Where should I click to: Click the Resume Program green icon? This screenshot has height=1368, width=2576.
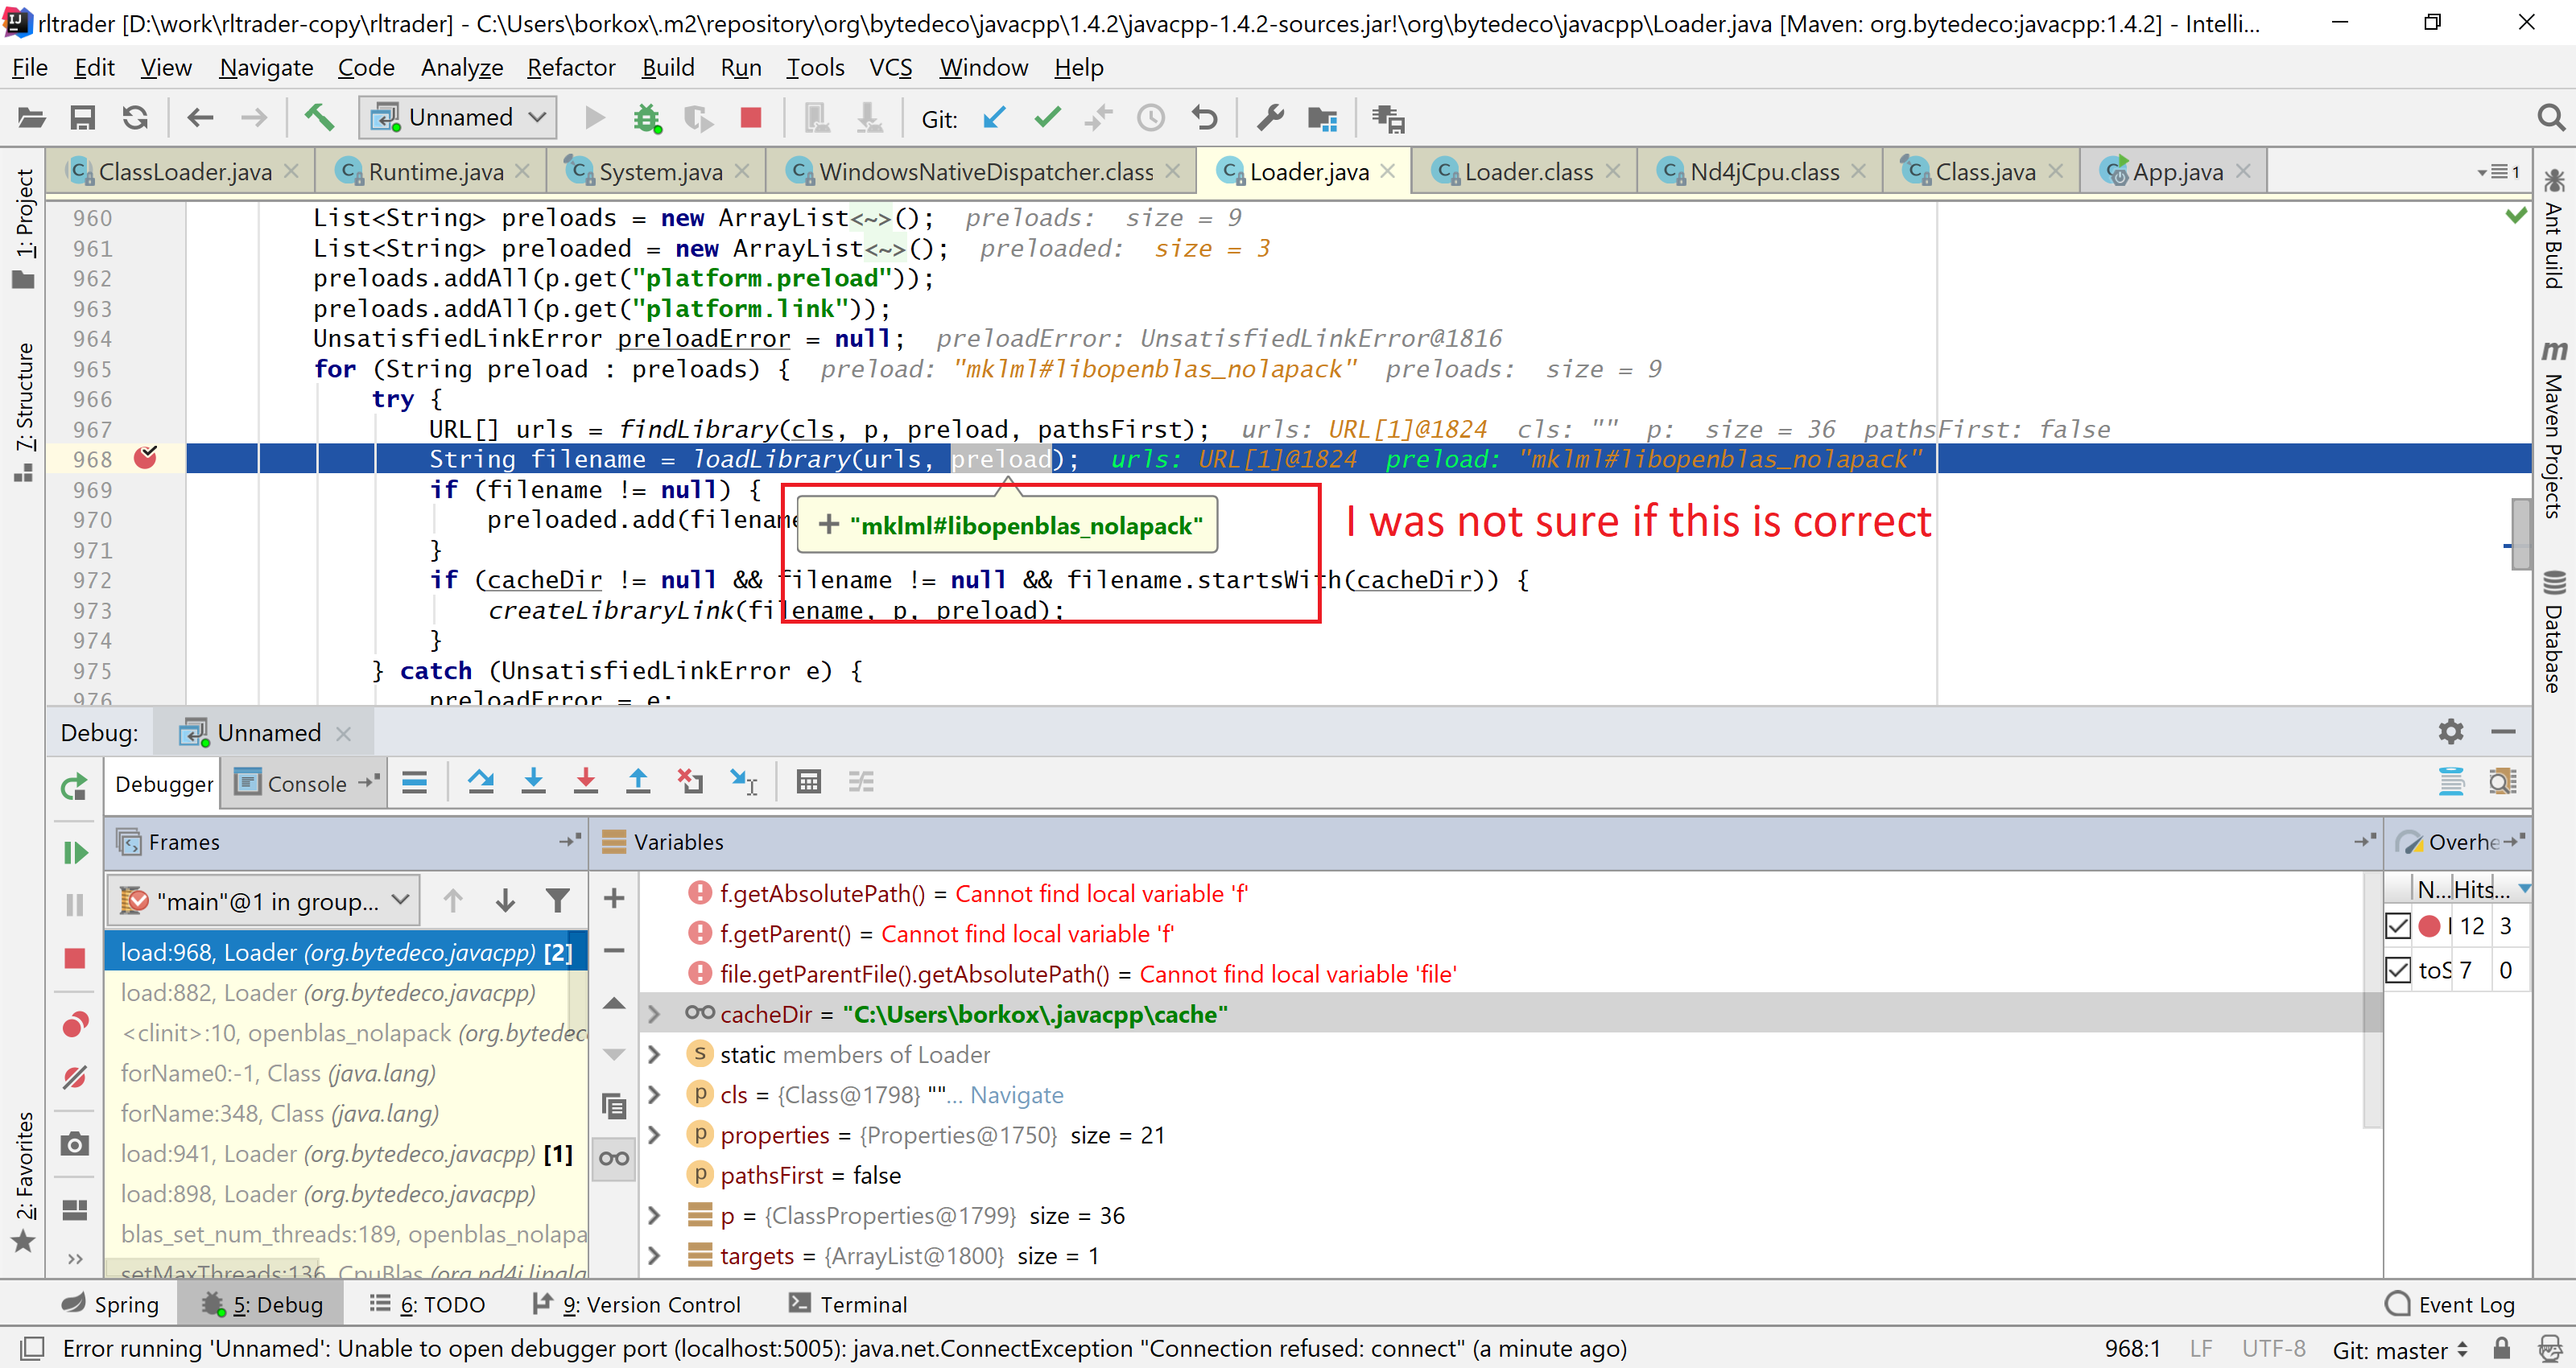[x=75, y=853]
